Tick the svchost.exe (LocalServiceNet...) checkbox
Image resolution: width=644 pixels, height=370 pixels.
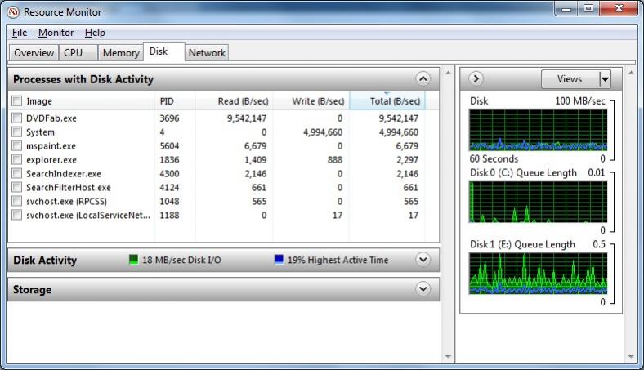pyautogui.click(x=17, y=215)
